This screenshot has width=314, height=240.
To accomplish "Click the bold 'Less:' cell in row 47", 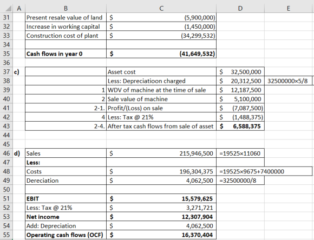I will (x=66, y=162).
